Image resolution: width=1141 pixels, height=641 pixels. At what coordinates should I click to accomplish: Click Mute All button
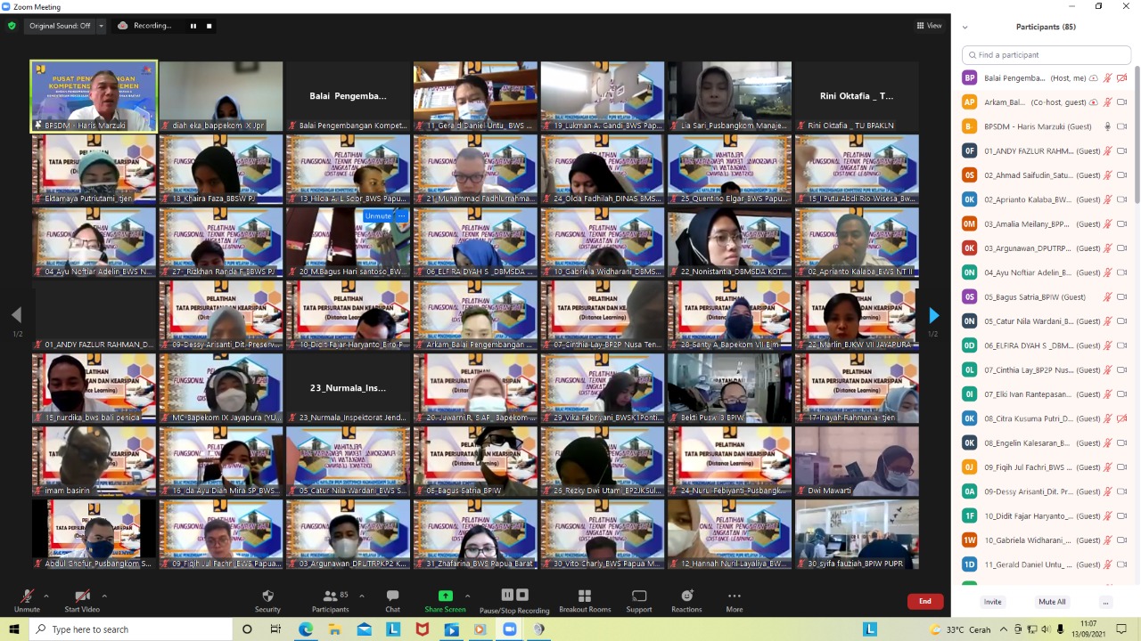[x=1052, y=602]
